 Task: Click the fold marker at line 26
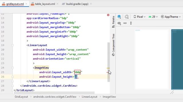[x=13, y=77]
